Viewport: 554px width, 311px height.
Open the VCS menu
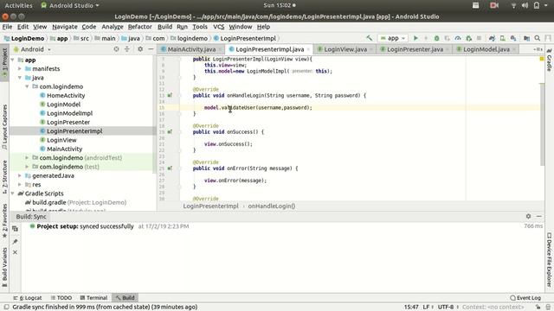click(218, 27)
